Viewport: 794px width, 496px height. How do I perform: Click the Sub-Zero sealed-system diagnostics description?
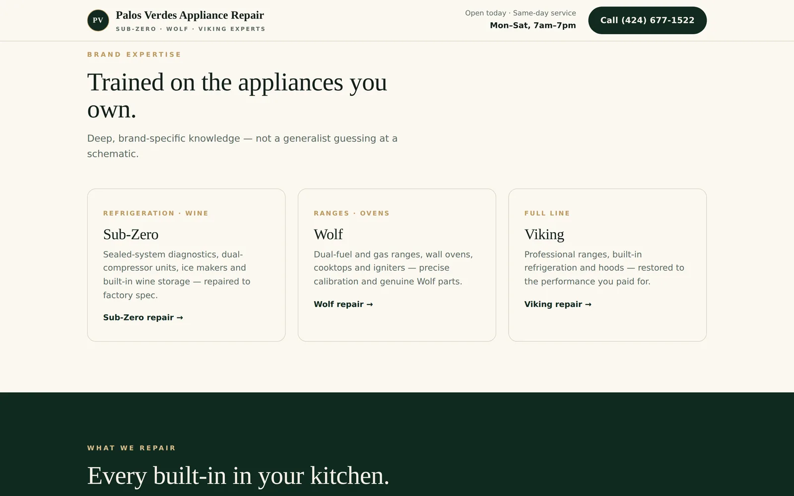coord(177,275)
